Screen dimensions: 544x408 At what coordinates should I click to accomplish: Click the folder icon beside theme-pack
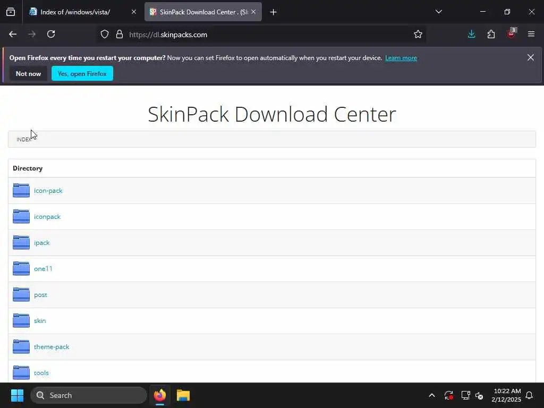click(x=21, y=346)
